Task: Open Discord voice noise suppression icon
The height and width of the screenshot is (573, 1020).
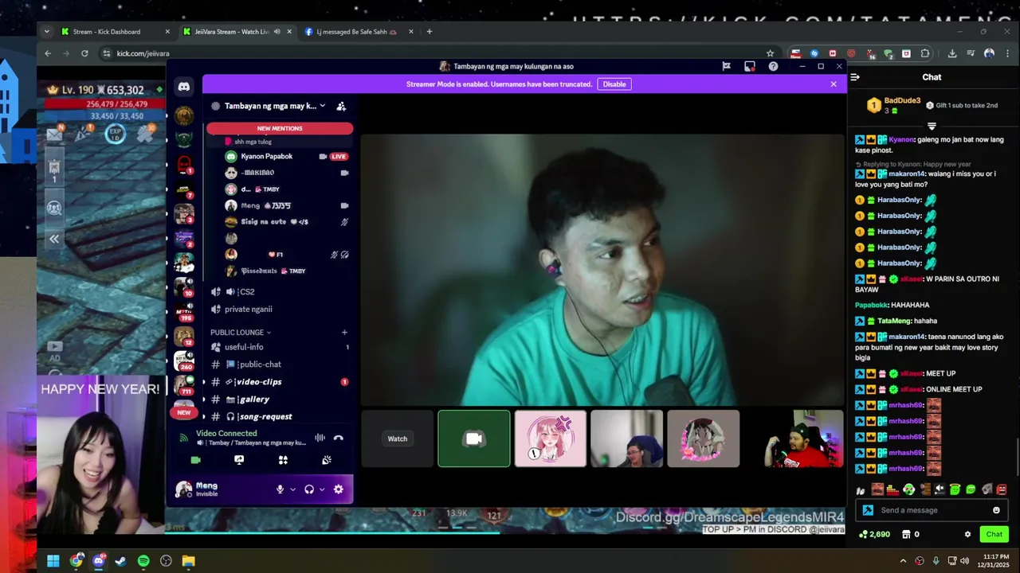Action: pyautogui.click(x=320, y=438)
